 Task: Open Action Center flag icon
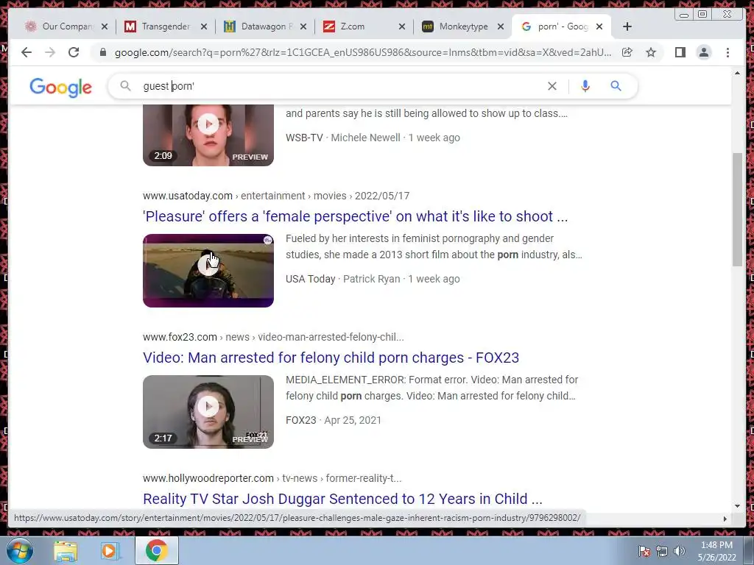tap(644, 551)
